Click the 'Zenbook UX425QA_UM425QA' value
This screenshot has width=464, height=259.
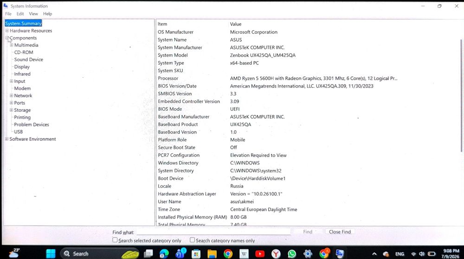tap(263, 55)
